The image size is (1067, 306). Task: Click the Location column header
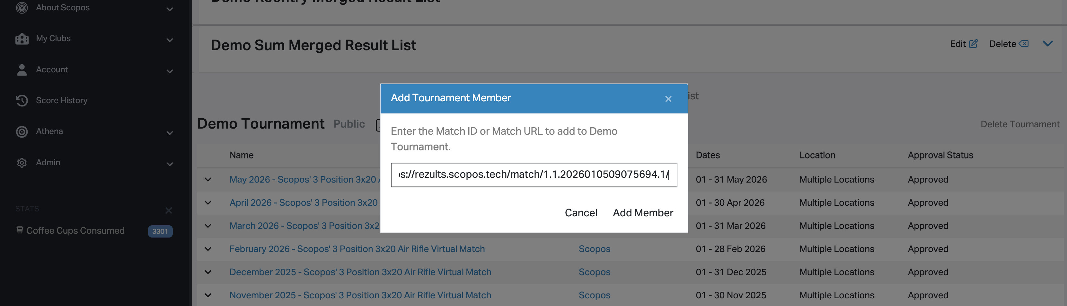tap(817, 155)
